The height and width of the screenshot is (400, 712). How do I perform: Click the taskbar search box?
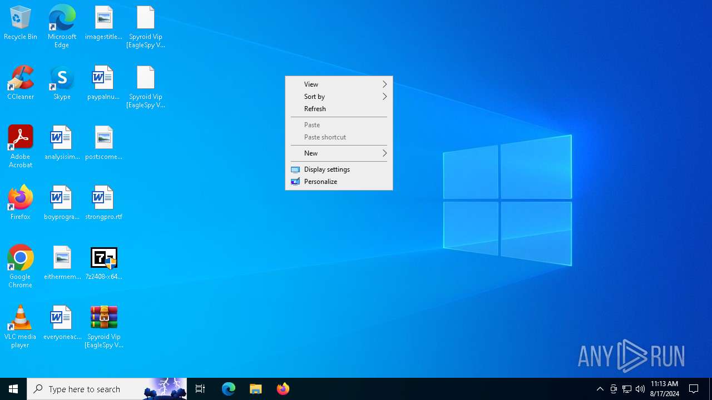click(107, 389)
